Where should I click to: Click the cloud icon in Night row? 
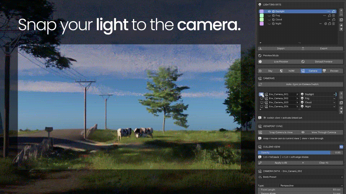tap(329, 24)
